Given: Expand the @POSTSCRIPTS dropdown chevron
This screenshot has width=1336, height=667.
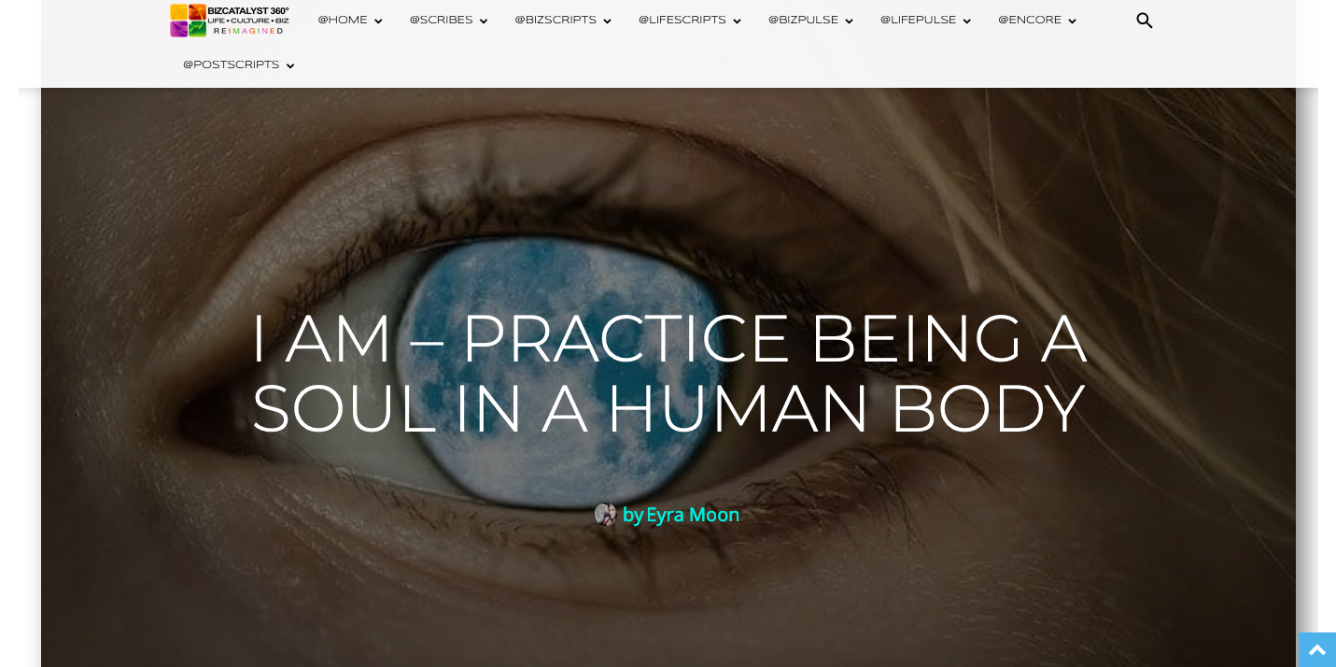Looking at the screenshot, I should (x=289, y=66).
